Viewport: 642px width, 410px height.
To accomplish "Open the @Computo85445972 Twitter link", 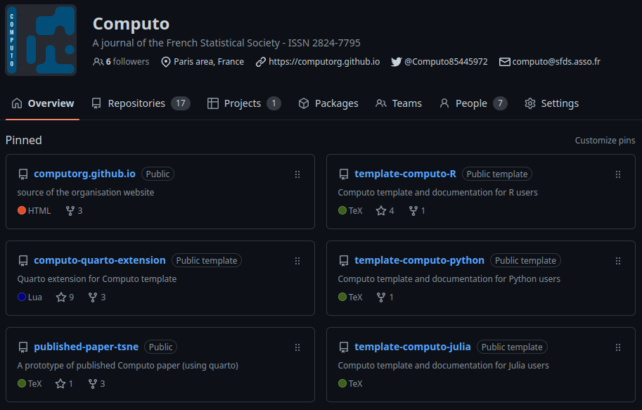I will 446,61.
